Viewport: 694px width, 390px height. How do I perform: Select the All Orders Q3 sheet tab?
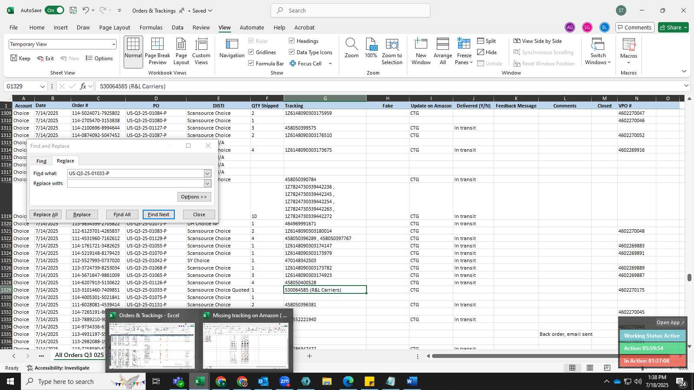(79, 355)
